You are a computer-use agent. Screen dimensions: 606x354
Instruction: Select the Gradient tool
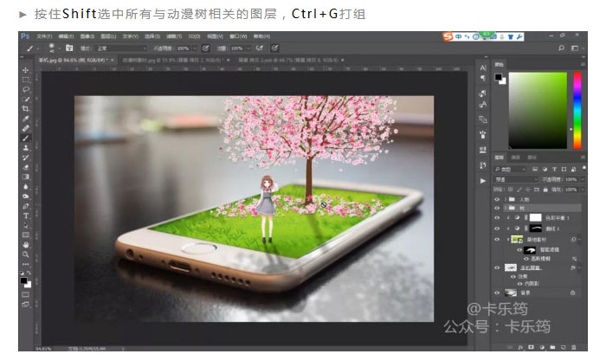(x=26, y=177)
